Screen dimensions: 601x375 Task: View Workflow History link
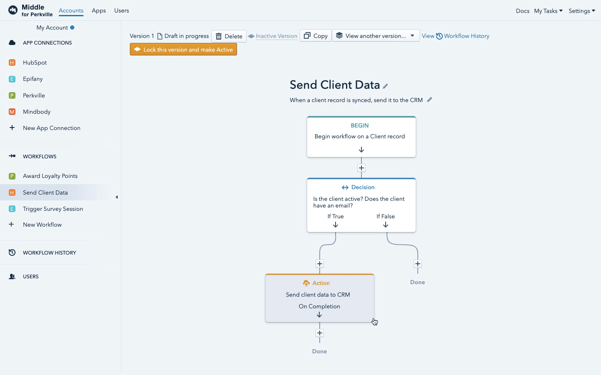pyautogui.click(x=462, y=36)
